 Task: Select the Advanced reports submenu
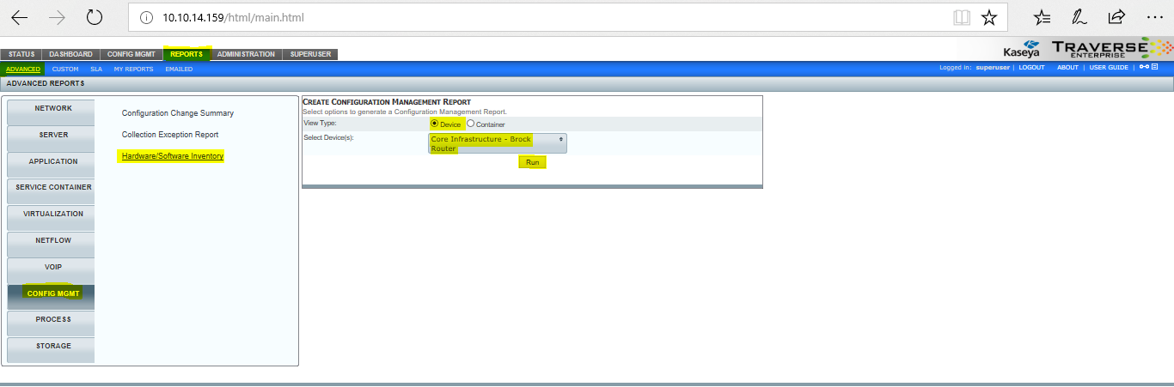(x=23, y=69)
